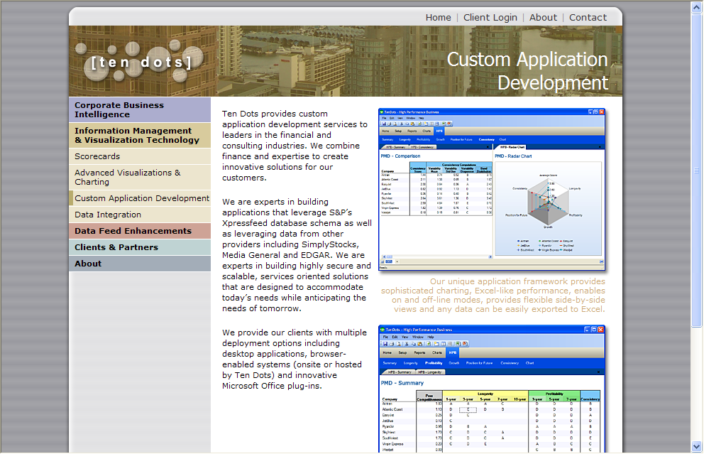Click the scrollbar down arrow
704x454 pixels.
tap(697, 447)
